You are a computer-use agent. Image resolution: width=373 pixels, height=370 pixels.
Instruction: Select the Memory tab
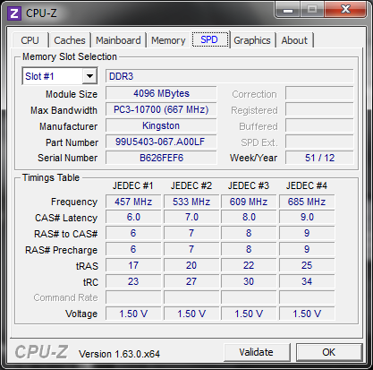pyautogui.click(x=168, y=40)
